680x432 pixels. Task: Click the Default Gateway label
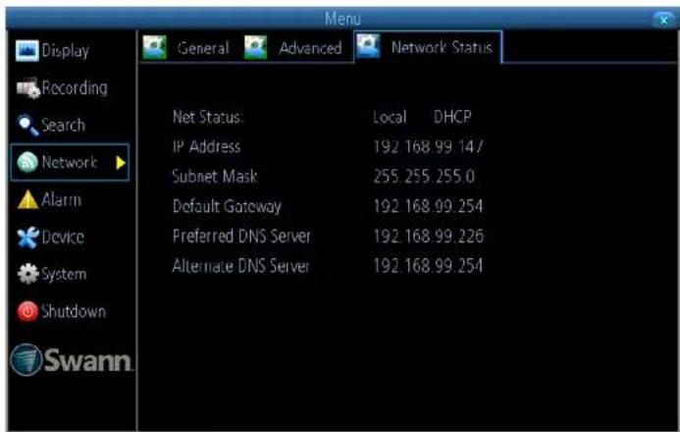227,206
